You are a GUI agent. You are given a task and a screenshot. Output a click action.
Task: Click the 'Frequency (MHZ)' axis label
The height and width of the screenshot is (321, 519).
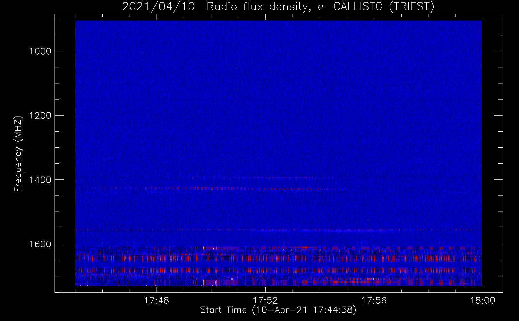[19, 154]
